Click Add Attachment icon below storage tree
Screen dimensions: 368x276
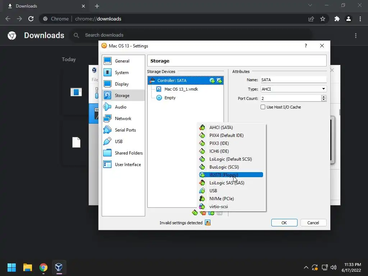pos(211,213)
